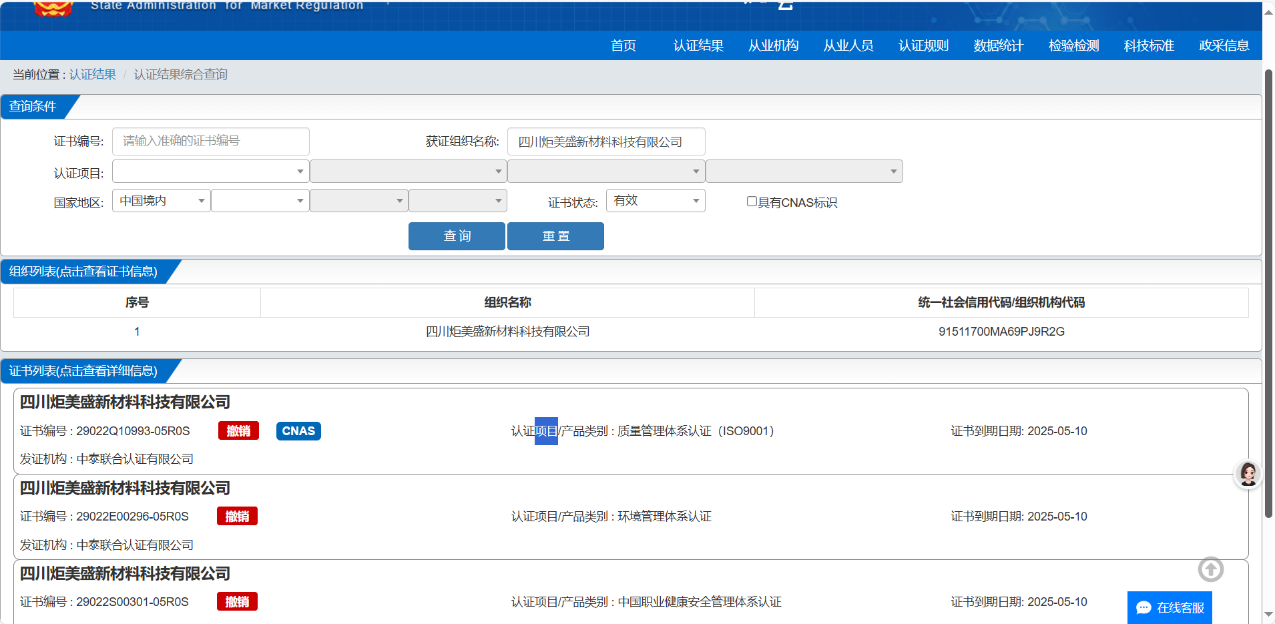Click the back-to-top arrow icon
The image size is (1275, 624).
(x=1210, y=569)
